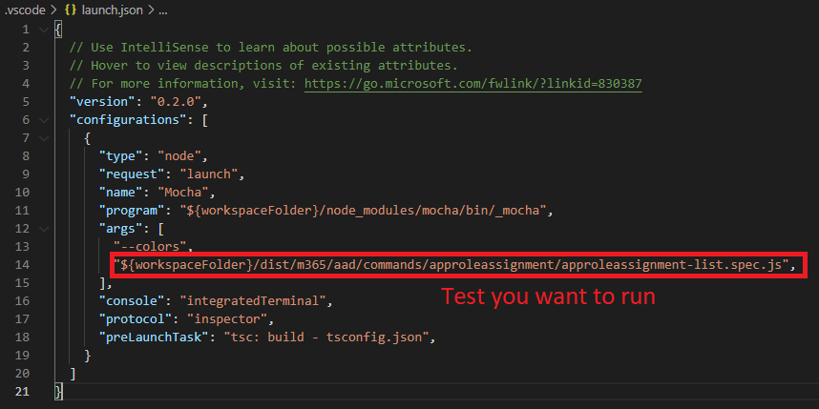Click the args closing bracket on line 15

tap(102, 283)
